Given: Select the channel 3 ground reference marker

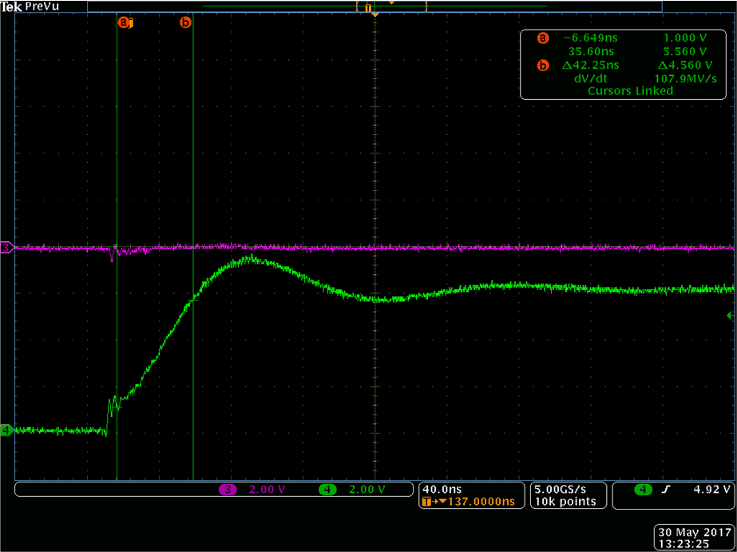Looking at the screenshot, I should (x=6, y=248).
